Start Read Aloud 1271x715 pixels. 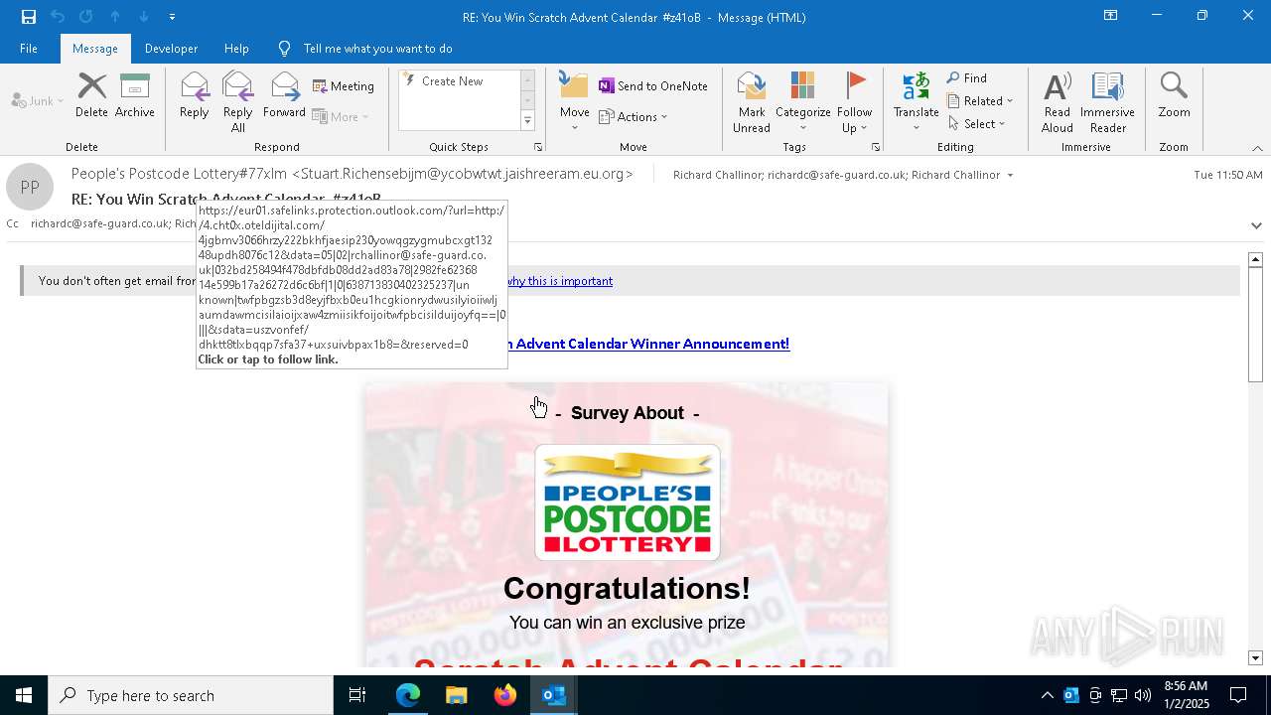1058,102
